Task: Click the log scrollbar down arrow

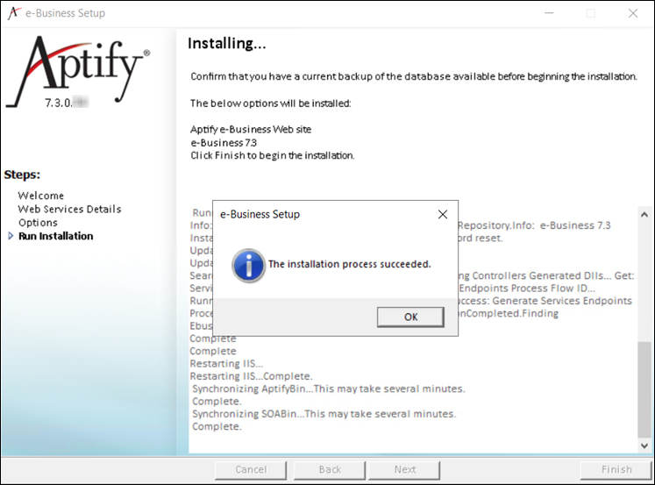Action: click(x=644, y=446)
